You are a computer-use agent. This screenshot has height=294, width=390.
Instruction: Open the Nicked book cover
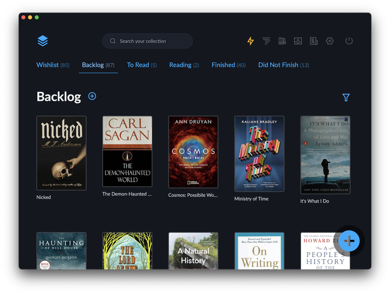click(61, 153)
